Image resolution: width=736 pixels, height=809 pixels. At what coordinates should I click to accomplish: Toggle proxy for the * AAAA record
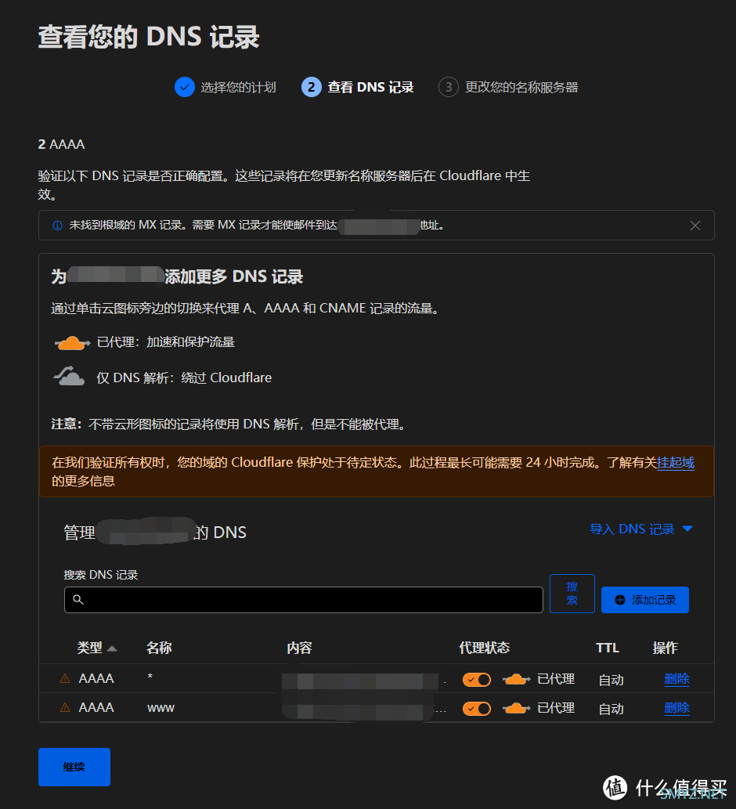(477, 680)
